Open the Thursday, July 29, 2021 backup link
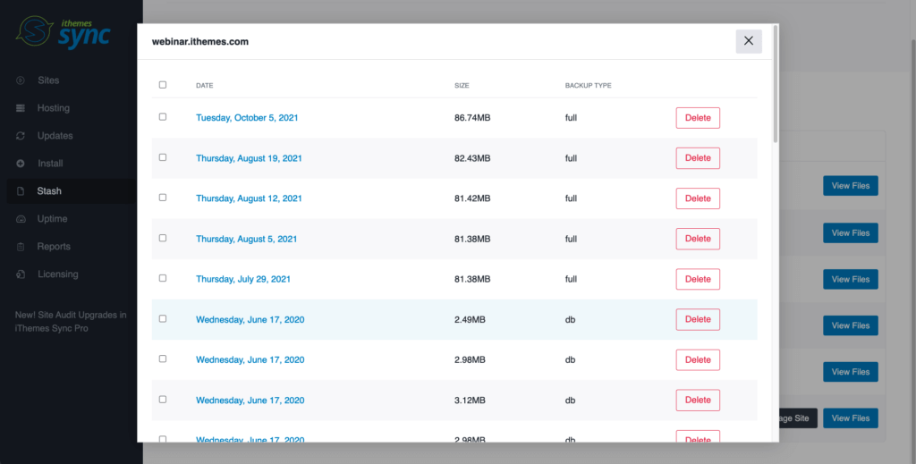 (x=243, y=279)
